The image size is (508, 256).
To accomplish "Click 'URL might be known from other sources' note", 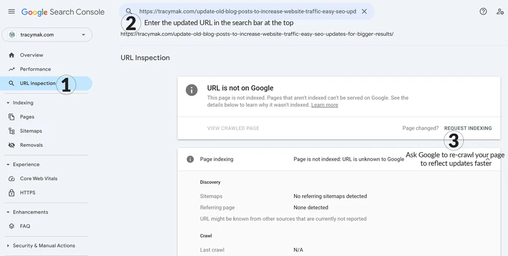I will coord(283,219).
